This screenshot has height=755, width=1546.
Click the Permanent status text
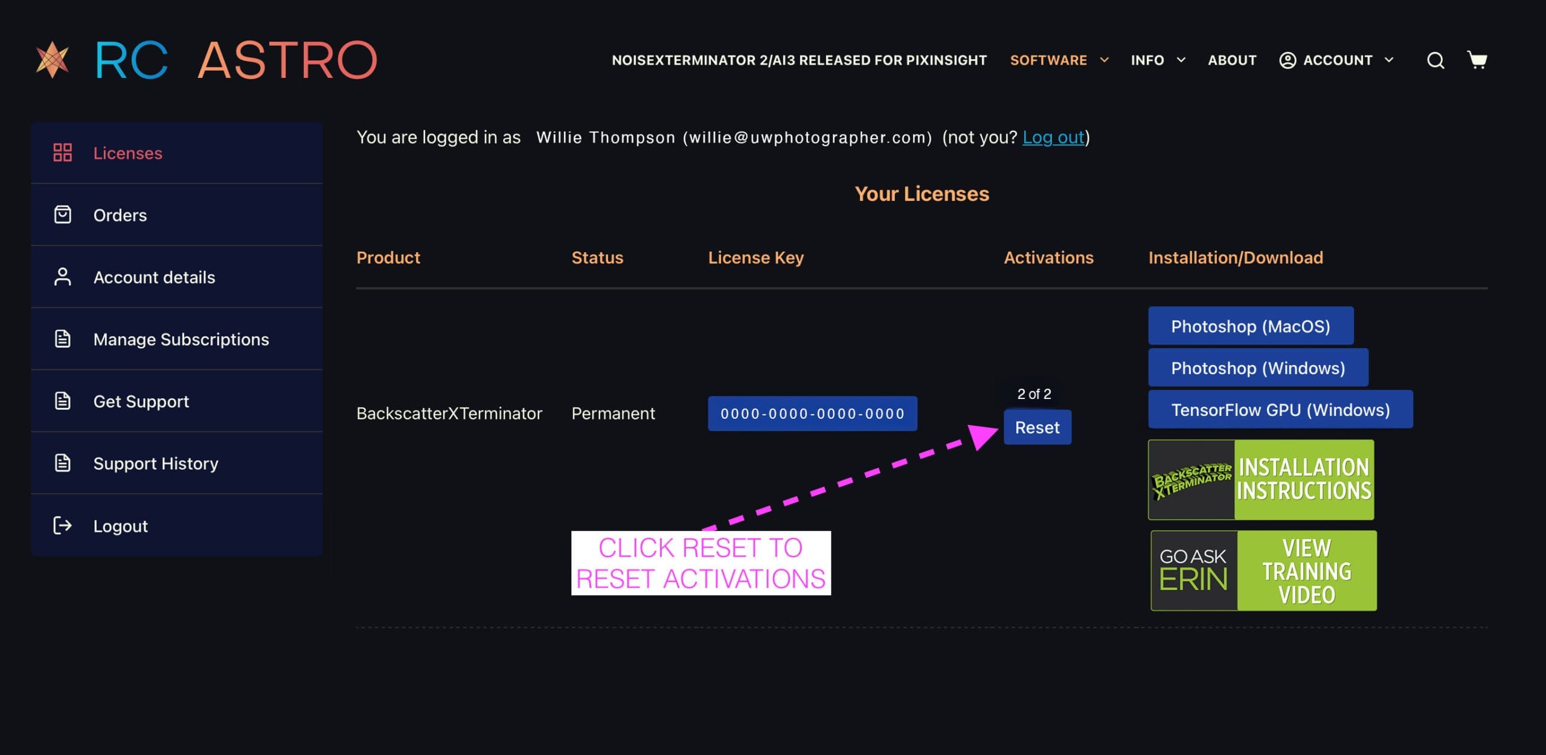pyautogui.click(x=613, y=413)
